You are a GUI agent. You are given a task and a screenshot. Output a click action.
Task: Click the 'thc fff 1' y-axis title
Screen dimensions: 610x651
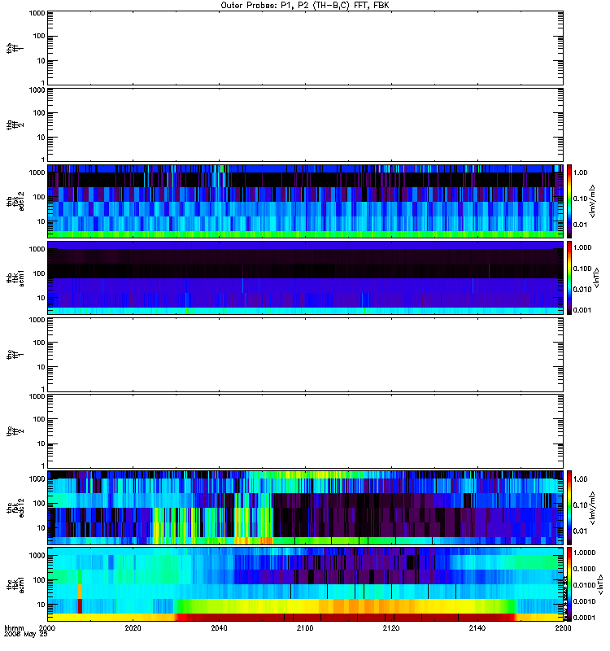pyautogui.click(x=15, y=355)
